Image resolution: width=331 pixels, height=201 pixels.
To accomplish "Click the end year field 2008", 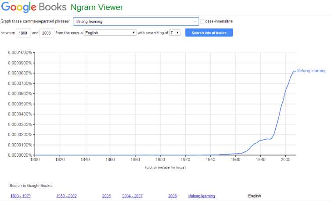I will click(47, 33).
